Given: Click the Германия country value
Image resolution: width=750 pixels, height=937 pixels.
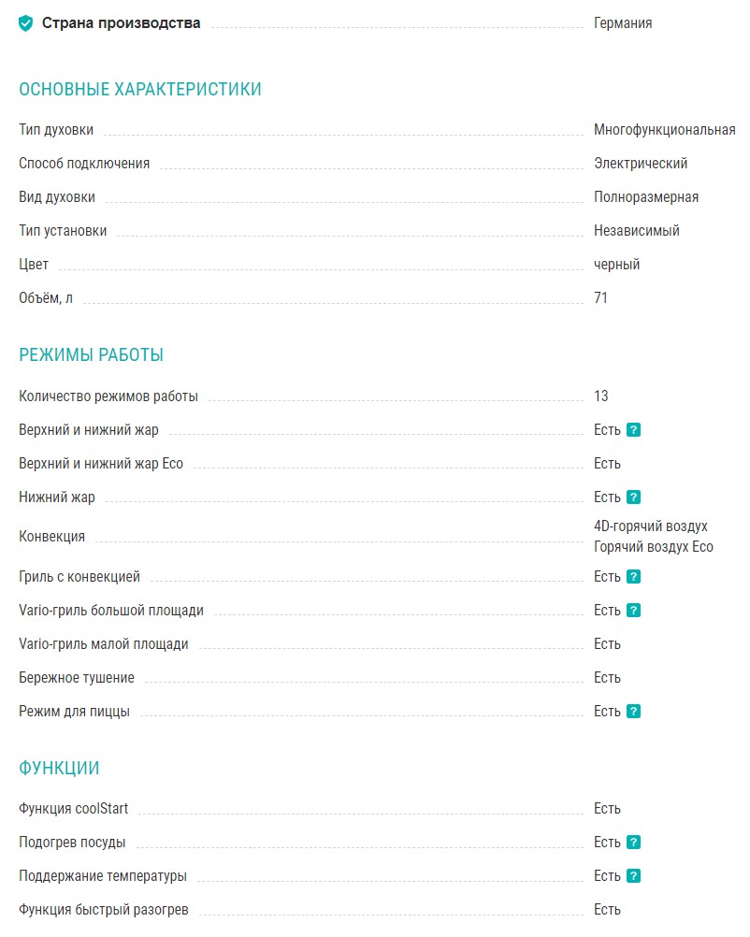Looking at the screenshot, I should (x=623, y=23).
